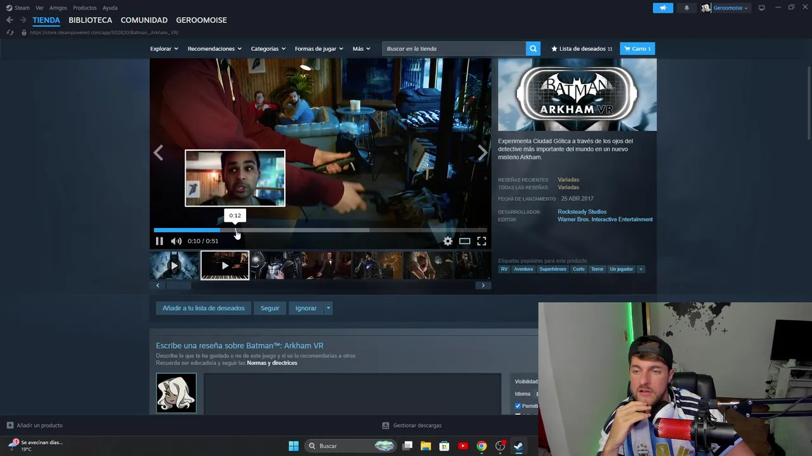Open the Normas y directrices link
This screenshot has height=456, width=812.
[x=272, y=363]
